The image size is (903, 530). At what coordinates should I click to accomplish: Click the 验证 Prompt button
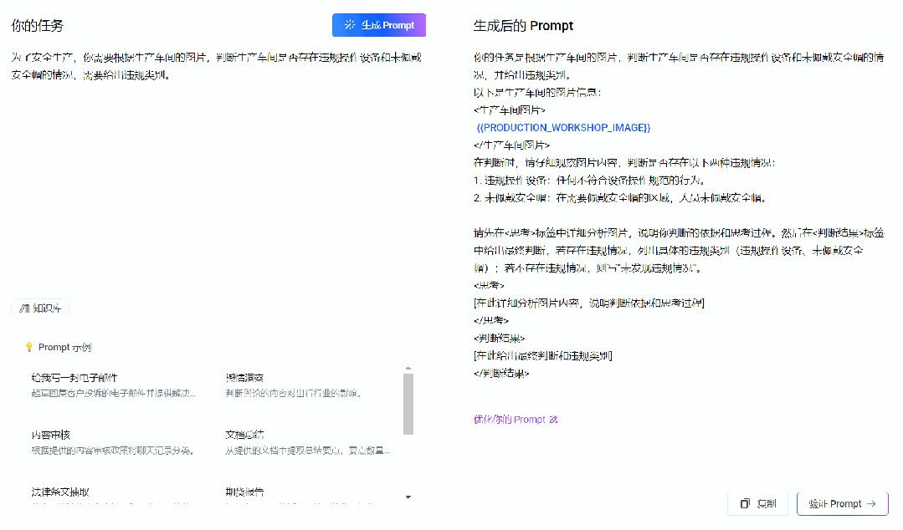point(843,503)
